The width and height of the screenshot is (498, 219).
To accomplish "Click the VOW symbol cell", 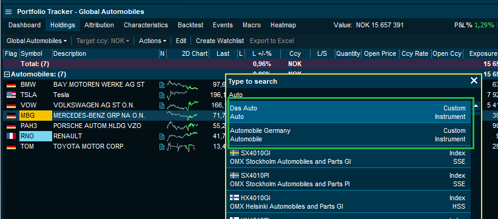I will (x=27, y=105).
